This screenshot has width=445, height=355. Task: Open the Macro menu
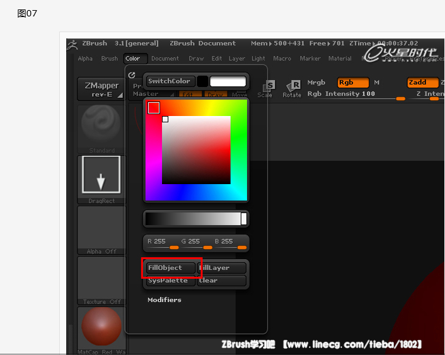282,59
